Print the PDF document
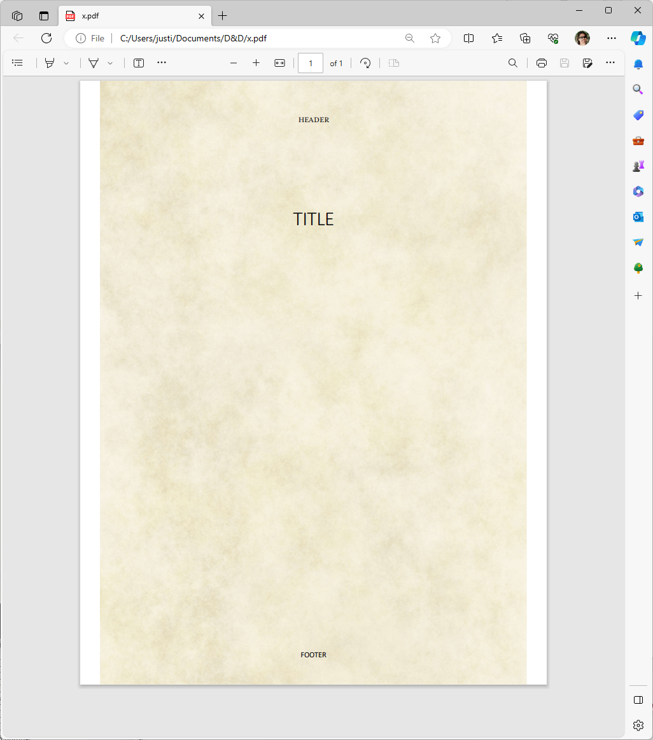The image size is (653, 740). (542, 63)
